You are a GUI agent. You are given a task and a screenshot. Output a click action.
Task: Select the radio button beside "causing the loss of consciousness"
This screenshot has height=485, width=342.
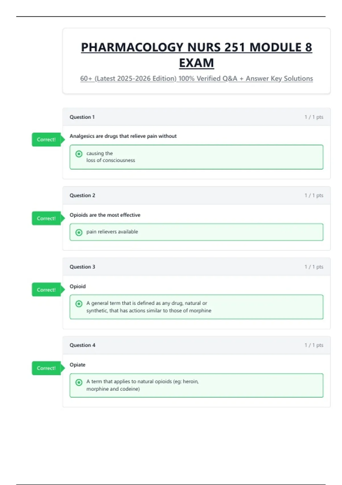[x=79, y=154]
